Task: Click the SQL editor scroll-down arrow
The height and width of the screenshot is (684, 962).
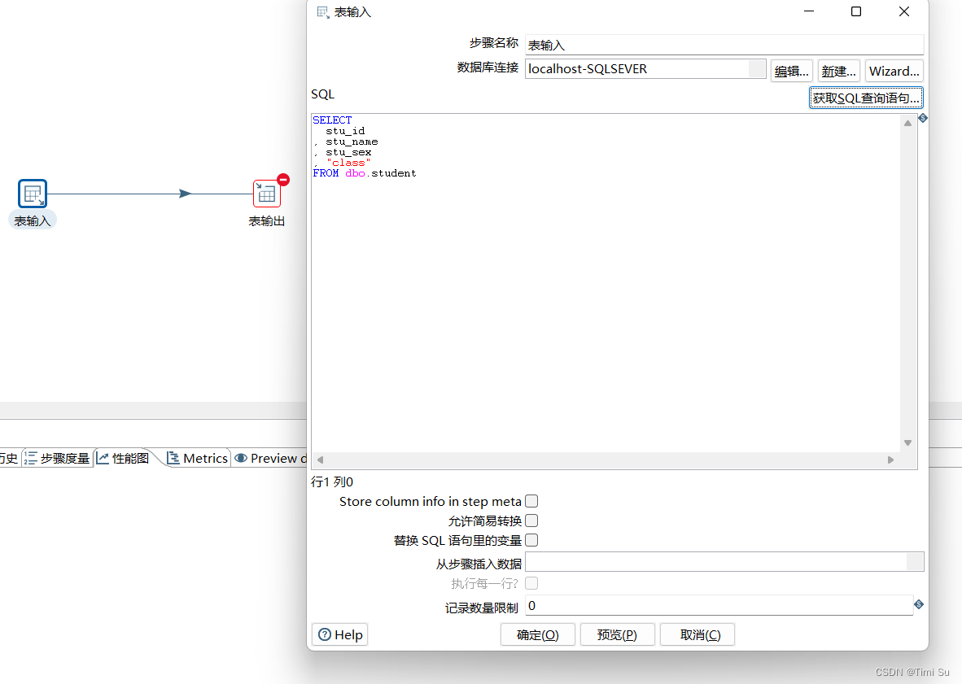Action: click(907, 442)
